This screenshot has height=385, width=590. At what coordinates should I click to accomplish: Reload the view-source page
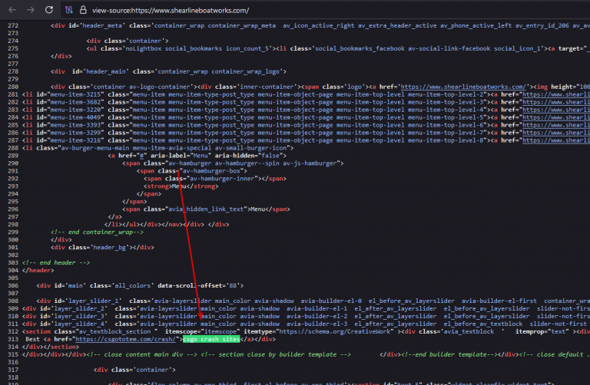tap(49, 10)
